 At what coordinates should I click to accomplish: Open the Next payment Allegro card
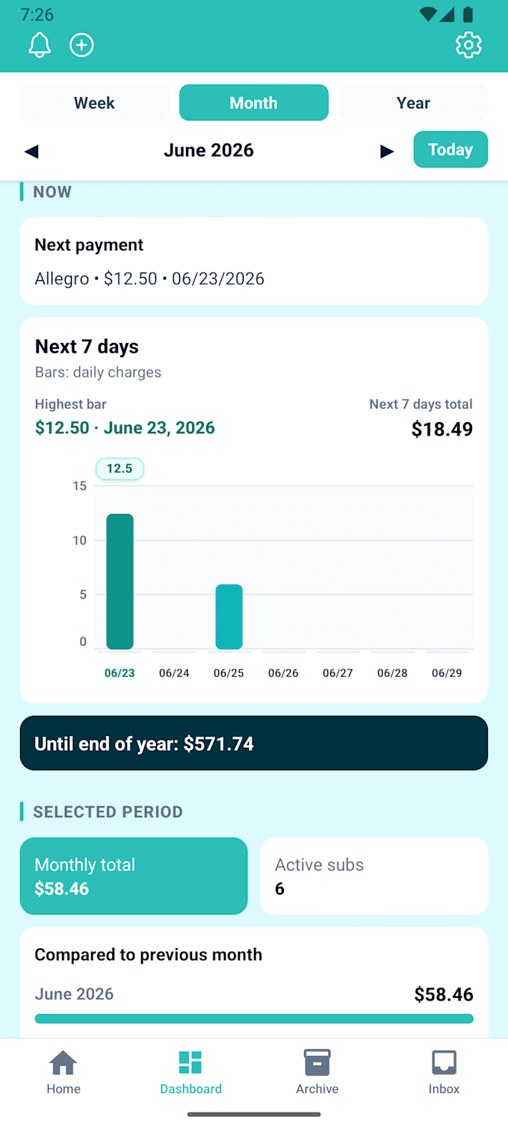[254, 261]
